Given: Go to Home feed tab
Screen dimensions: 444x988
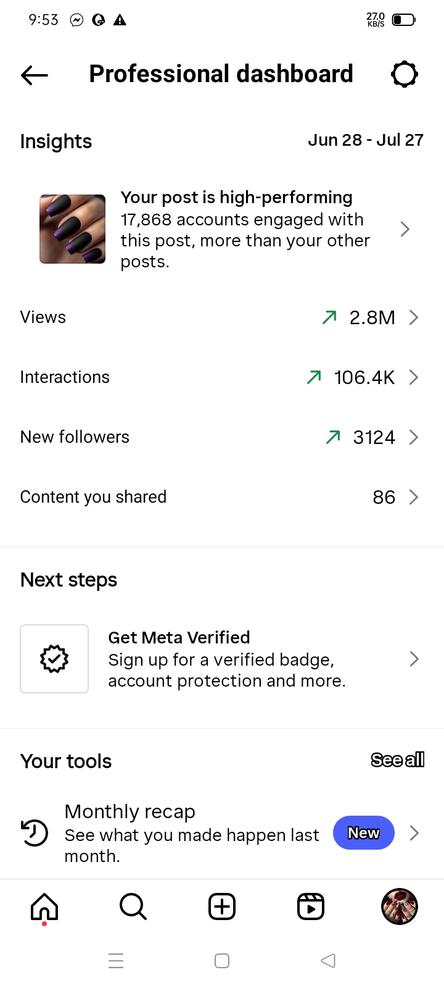Looking at the screenshot, I should [x=44, y=907].
